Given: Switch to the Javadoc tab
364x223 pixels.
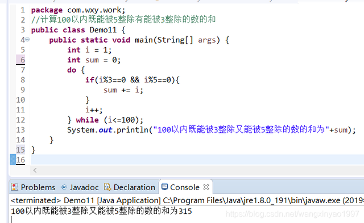Looking at the screenshot, I should 80,187.
